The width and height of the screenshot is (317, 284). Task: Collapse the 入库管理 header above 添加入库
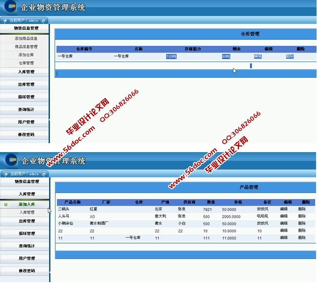26,194
